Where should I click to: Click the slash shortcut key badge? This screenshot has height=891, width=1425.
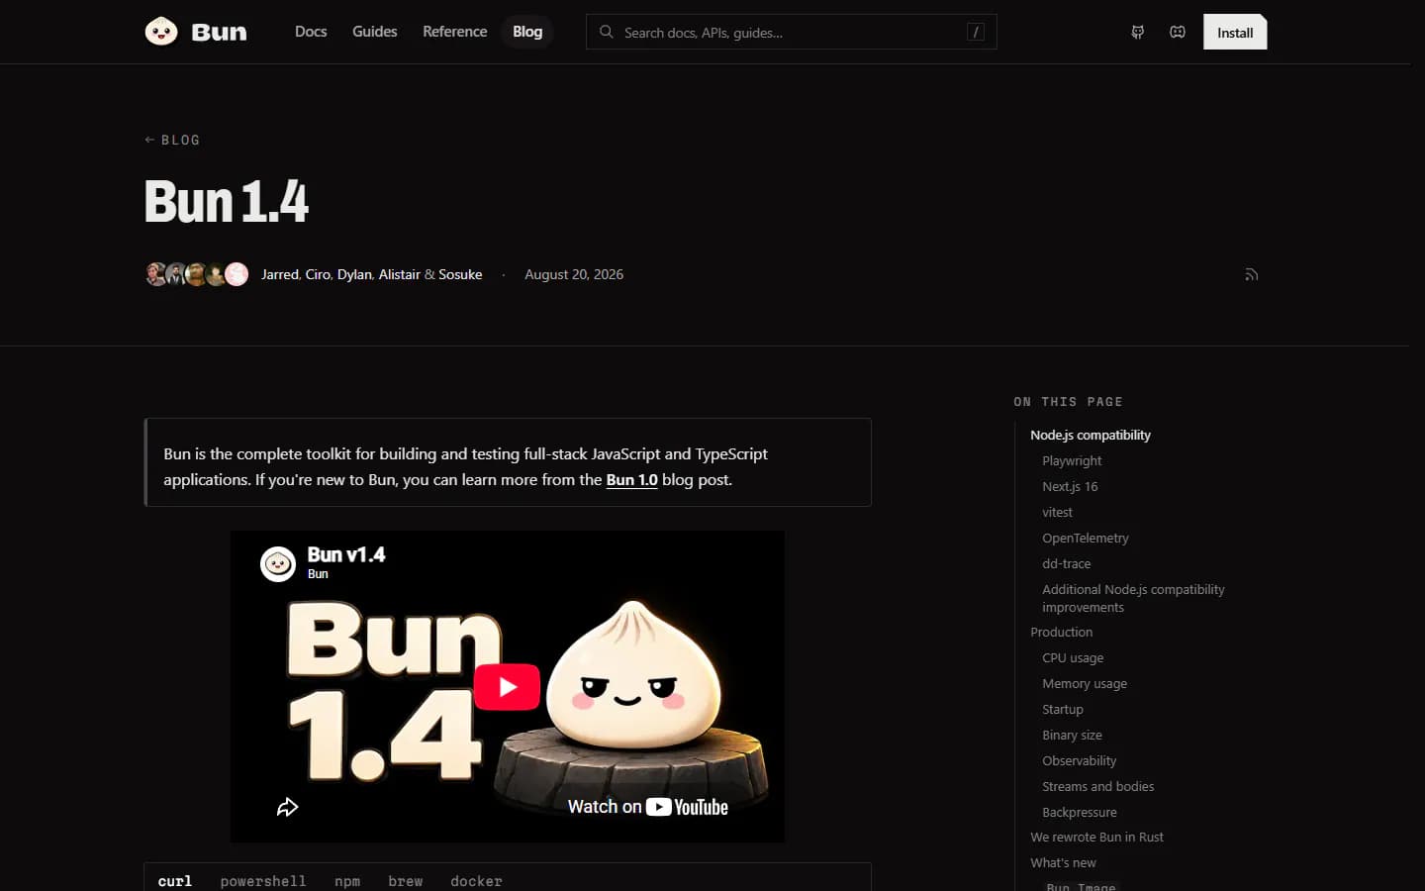(x=976, y=32)
